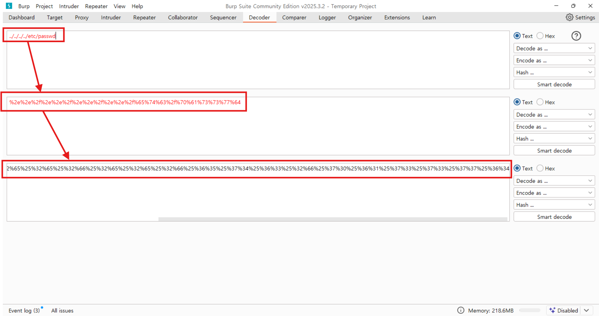Screen dimensions: 599x316
Task: Switch to the Learn tab
Action: point(429,18)
